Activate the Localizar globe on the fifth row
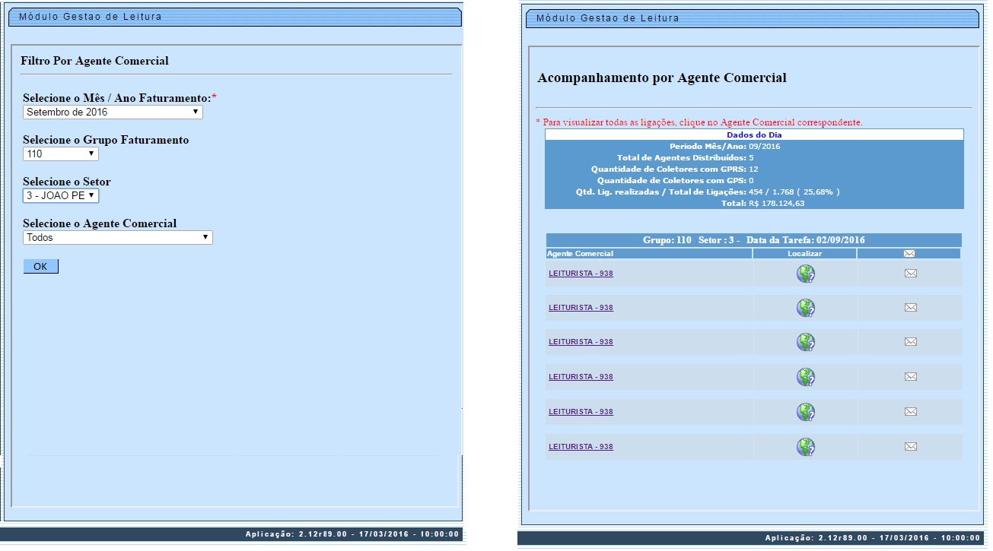993x551 pixels. (x=806, y=411)
